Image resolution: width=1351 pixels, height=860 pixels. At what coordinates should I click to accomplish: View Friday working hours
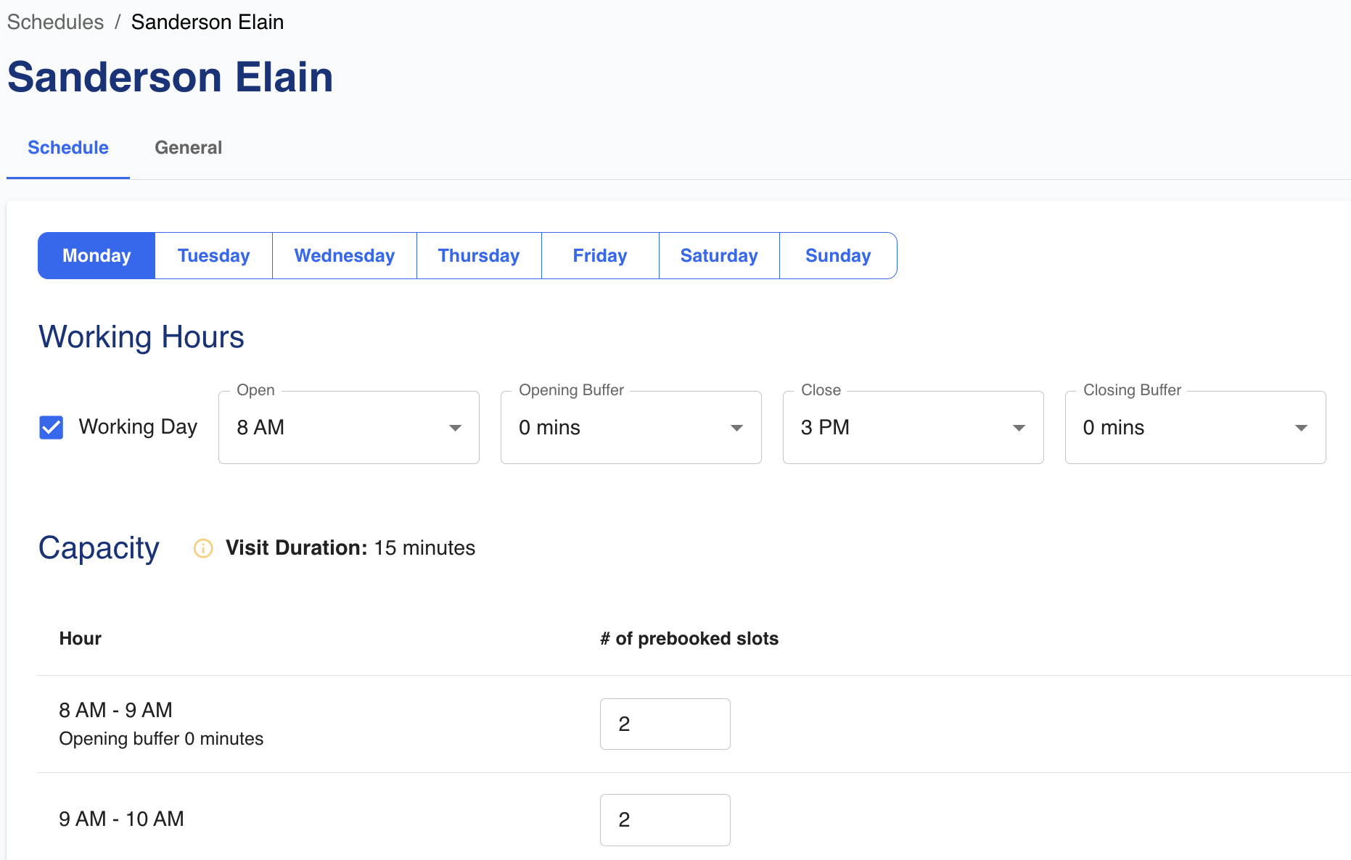[x=599, y=256]
